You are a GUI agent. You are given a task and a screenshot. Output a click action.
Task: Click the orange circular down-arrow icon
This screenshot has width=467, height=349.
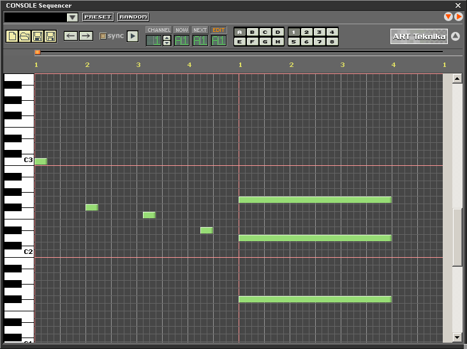[x=448, y=17]
